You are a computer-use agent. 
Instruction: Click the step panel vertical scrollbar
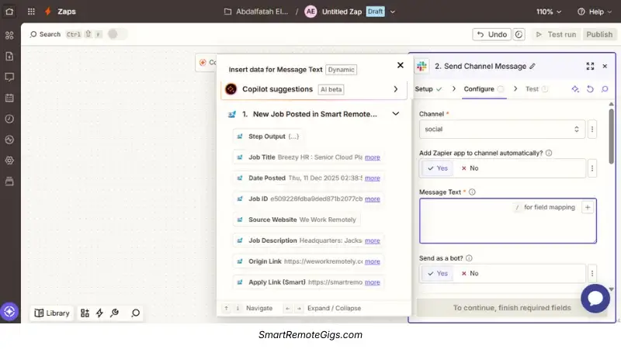point(612,136)
